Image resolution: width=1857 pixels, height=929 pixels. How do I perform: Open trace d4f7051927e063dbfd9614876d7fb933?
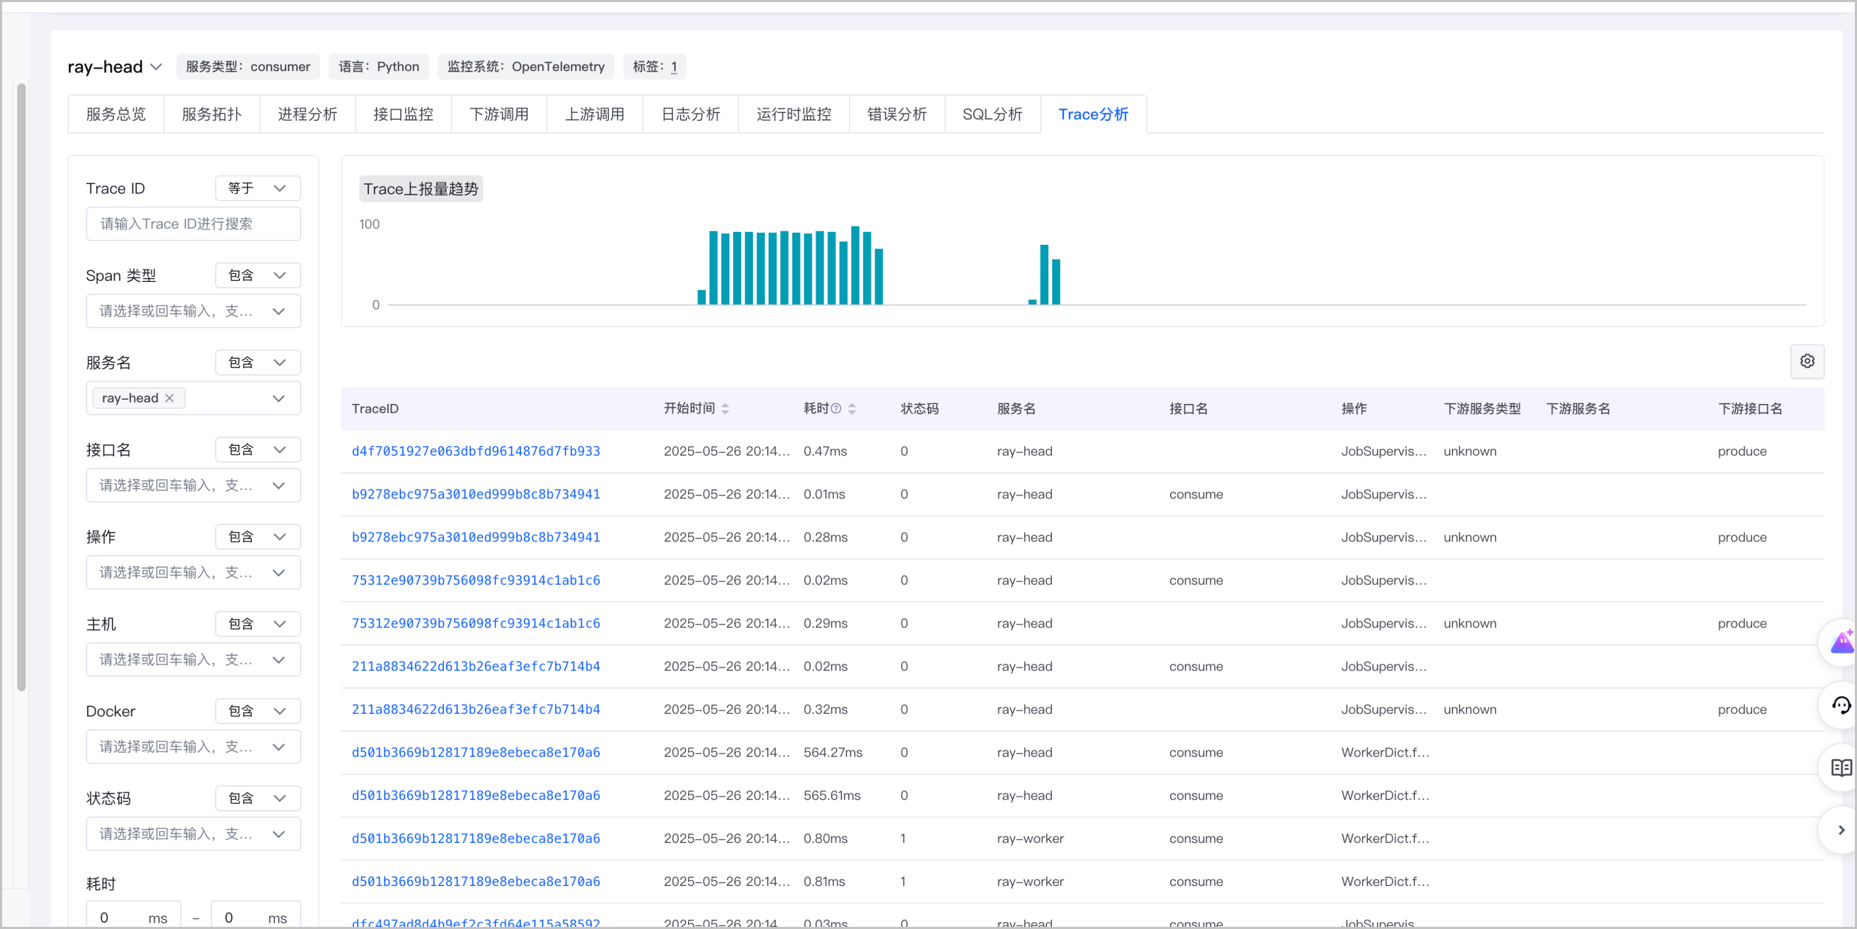click(476, 452)
